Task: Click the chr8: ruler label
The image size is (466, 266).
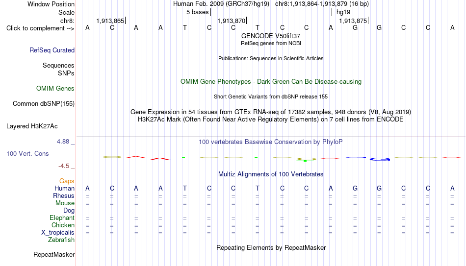Action: coord(67,21)
